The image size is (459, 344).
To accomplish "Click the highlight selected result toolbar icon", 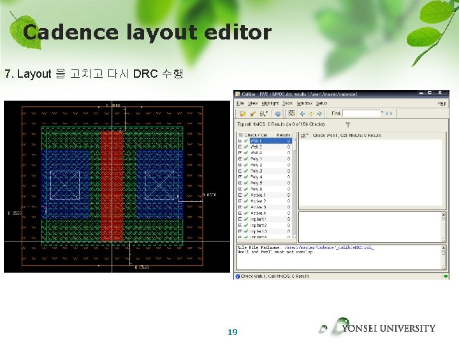I will pos(291,113).
